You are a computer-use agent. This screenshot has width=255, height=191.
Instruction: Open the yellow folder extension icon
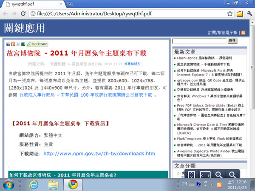pos(240,14)
